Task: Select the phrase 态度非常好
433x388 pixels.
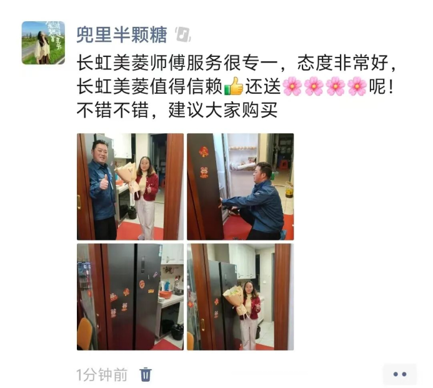Action: (x=342, y=63)
